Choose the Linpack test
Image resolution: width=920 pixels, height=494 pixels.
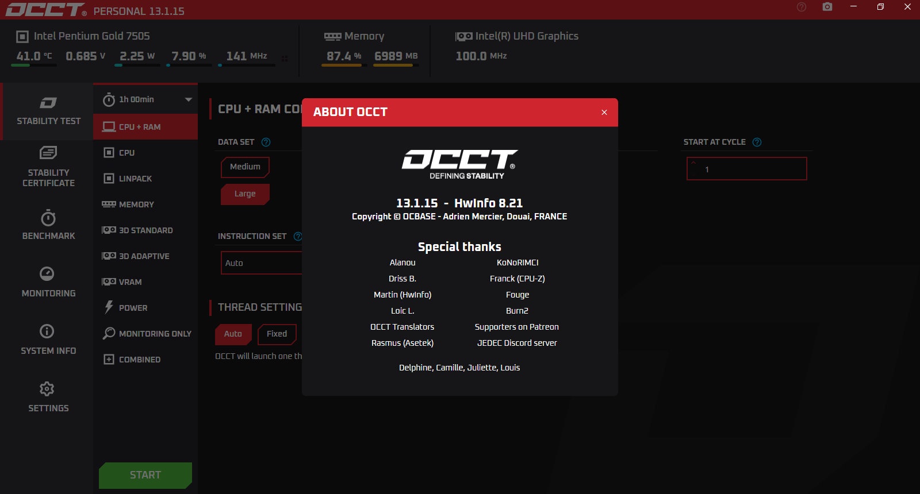point(145,179)
